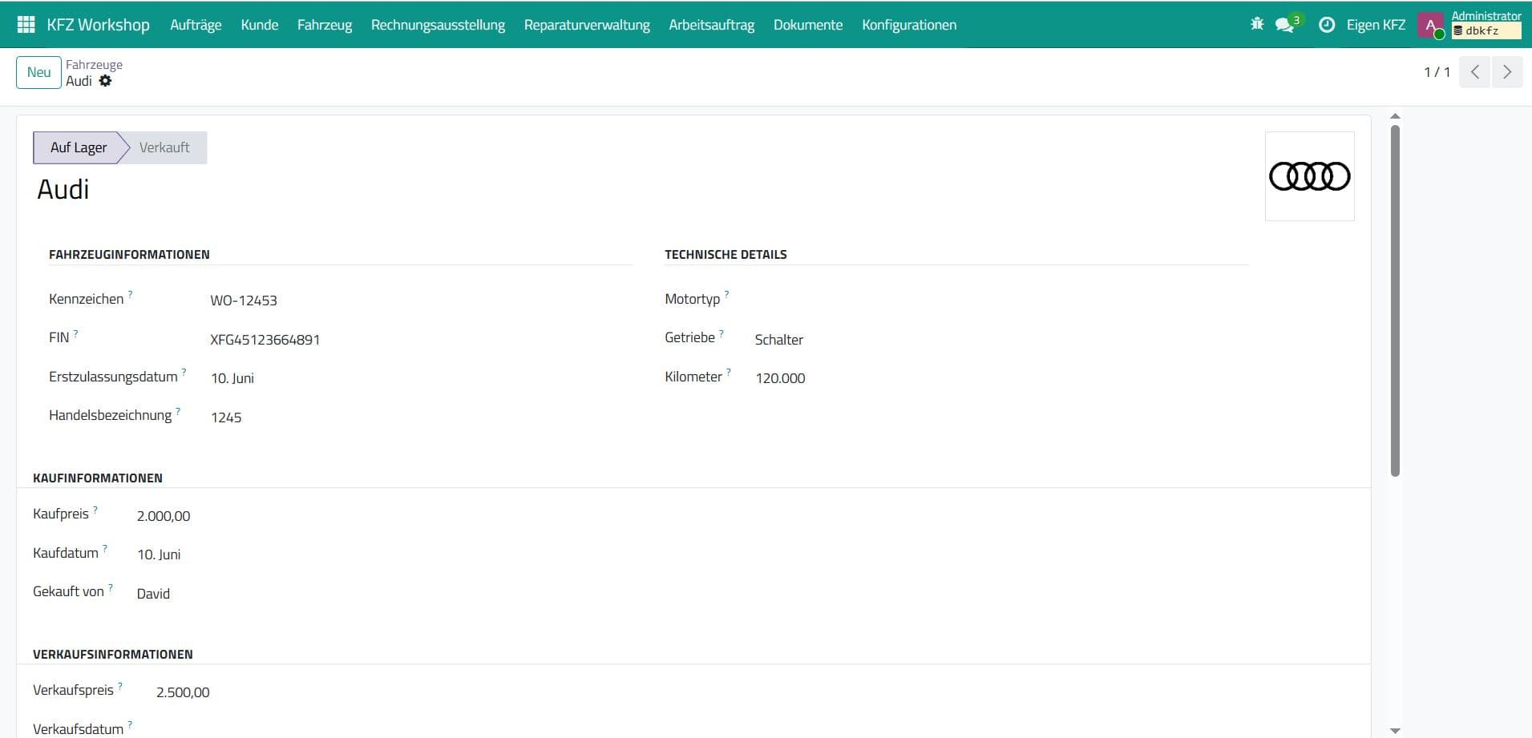The height and width of the screenshot is (738, 1532).
Task: Show help tooltip for Kaufdatum
Action: click(x=104, y=548)
